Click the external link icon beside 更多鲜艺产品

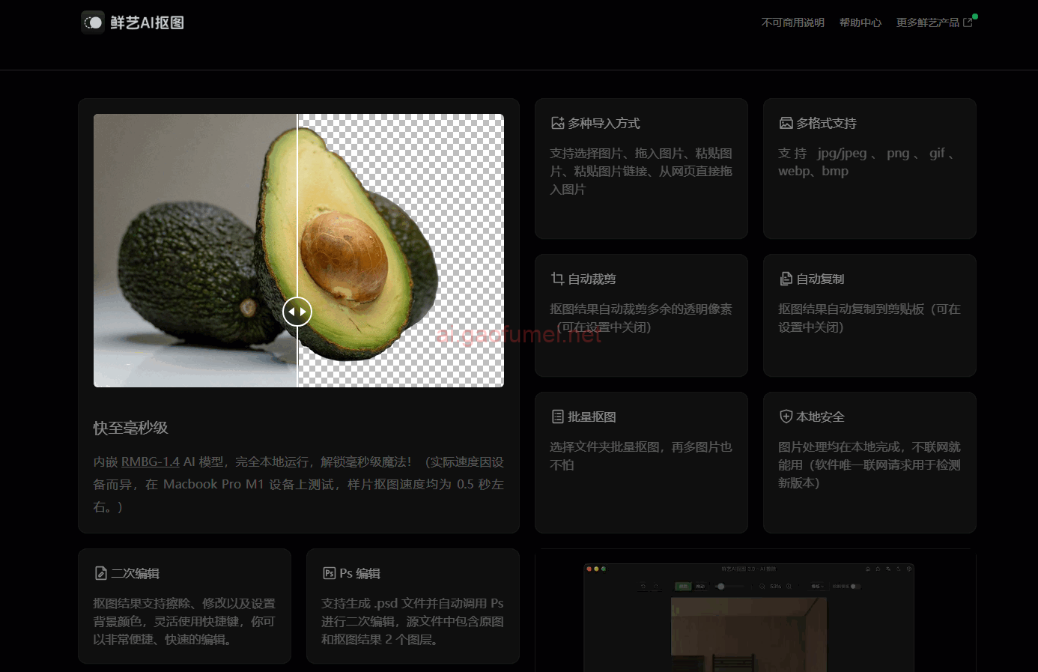coord(968,22)
